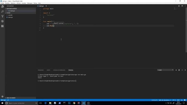Click the Go language mode indicator
This screenshot has height=105, width=187.
(182, 100)
